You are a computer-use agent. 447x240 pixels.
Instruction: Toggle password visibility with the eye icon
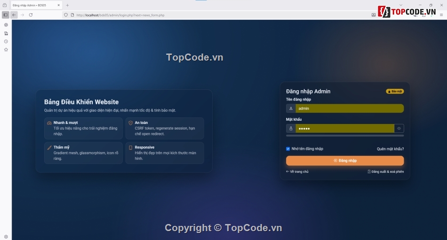coord(399,128)
